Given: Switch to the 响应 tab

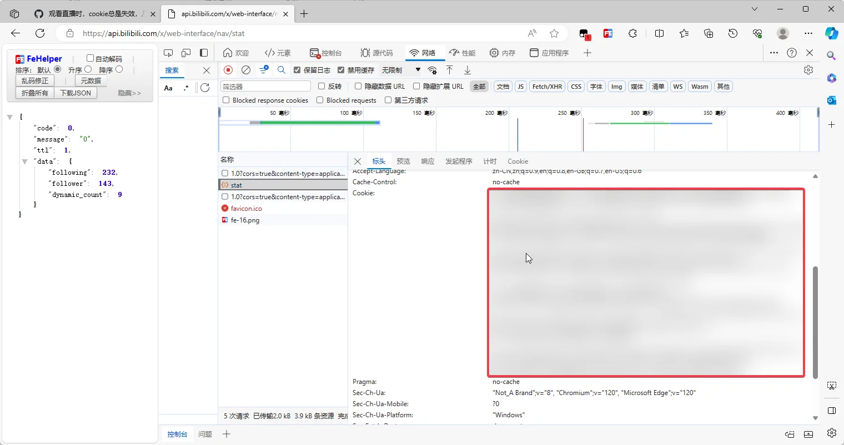Looking at the screenshot, I should tap(428, 161).
